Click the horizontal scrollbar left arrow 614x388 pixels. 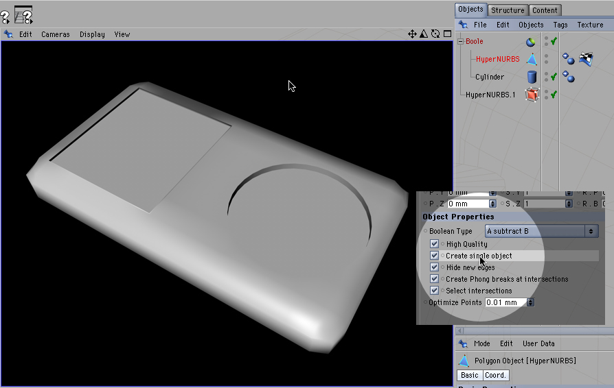(460, 330)
